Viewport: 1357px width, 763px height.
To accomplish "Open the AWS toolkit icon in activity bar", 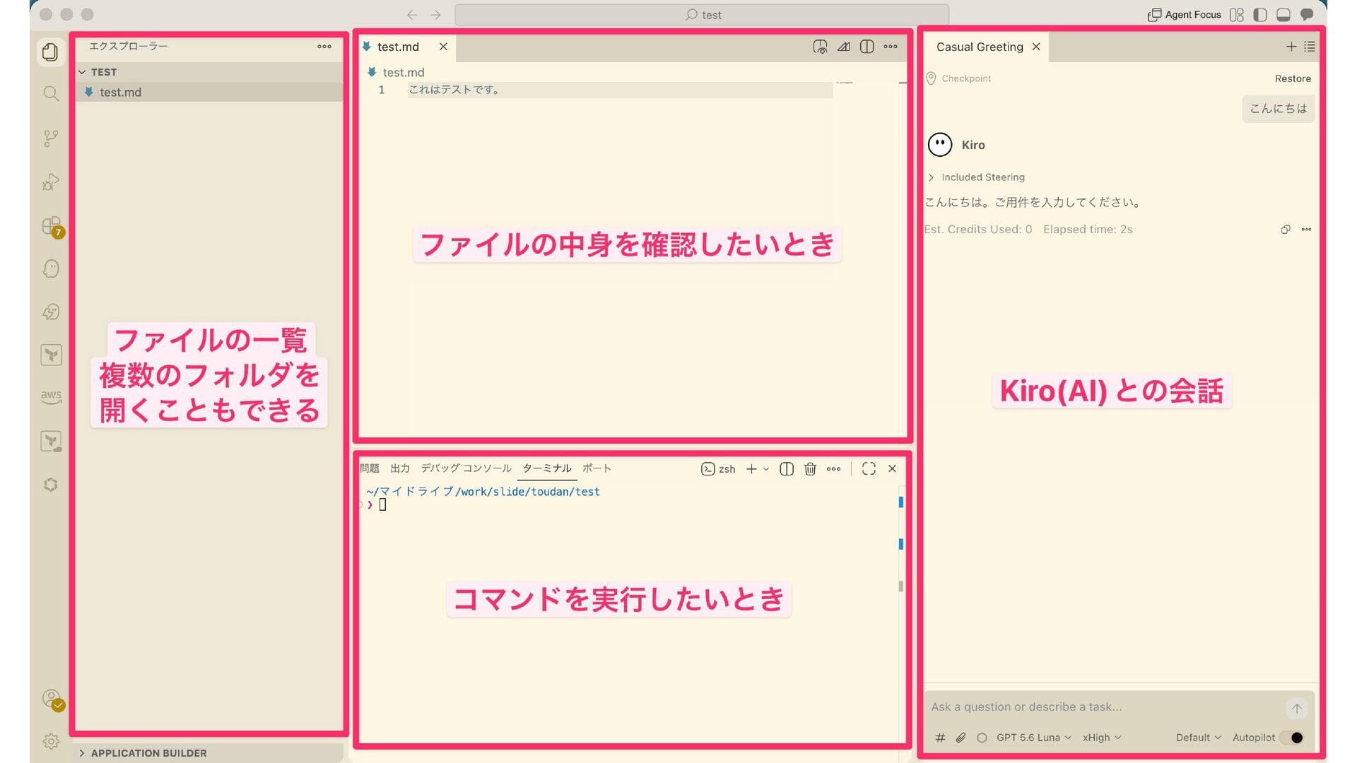I will pyautogui.click(x=50, y=396).
